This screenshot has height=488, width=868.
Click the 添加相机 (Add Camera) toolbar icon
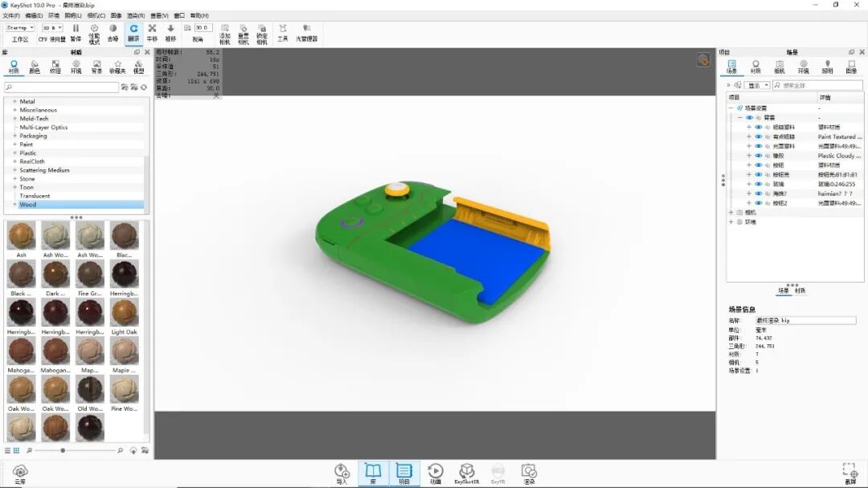226,31
